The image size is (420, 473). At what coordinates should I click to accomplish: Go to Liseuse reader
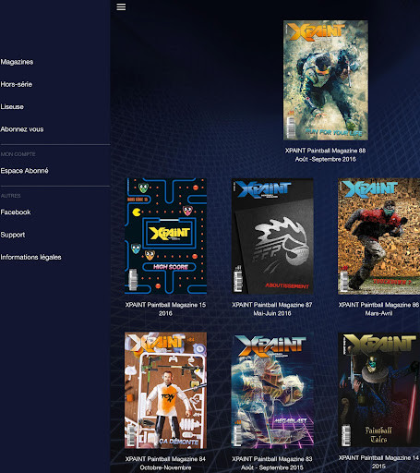pyautogui.click(x=12, y=107)
